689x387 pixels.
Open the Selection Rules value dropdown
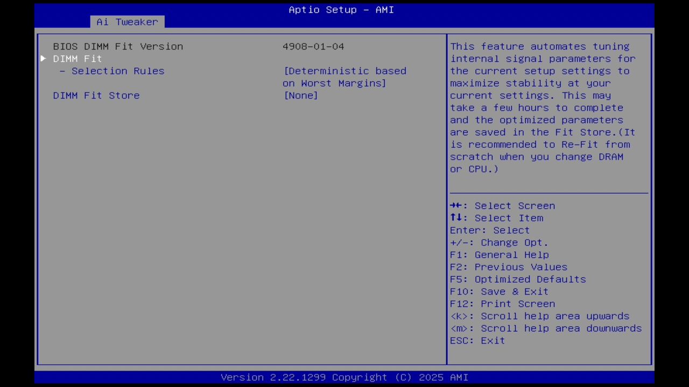345,77
